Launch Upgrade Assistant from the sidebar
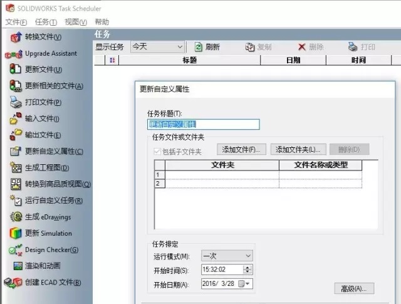 click(14, 54)
